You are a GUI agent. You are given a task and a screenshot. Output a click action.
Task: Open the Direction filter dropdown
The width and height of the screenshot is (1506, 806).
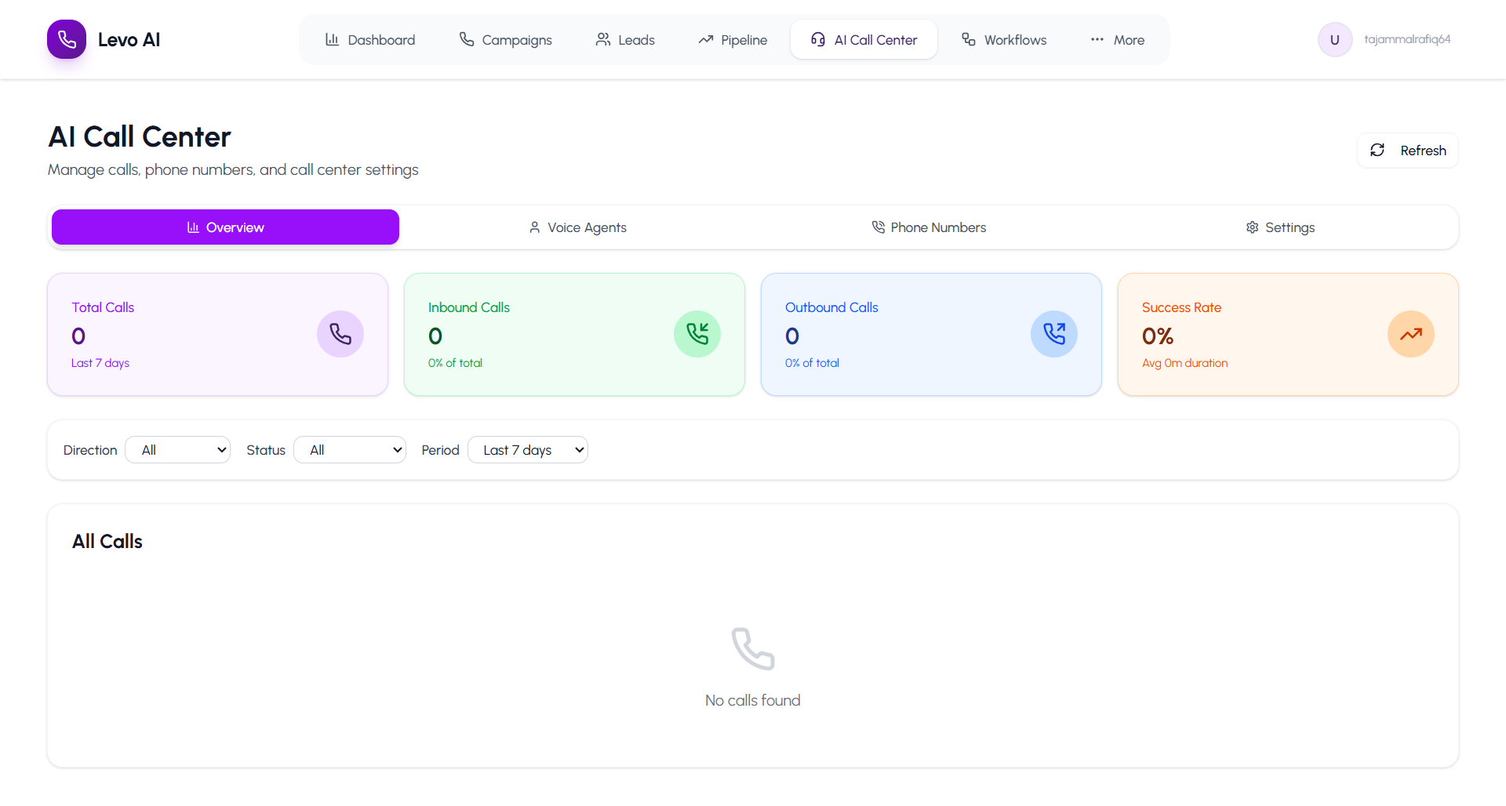pyautogui.click(x=177, y=449)
